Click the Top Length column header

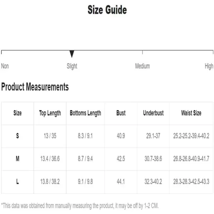pos(50,113)
